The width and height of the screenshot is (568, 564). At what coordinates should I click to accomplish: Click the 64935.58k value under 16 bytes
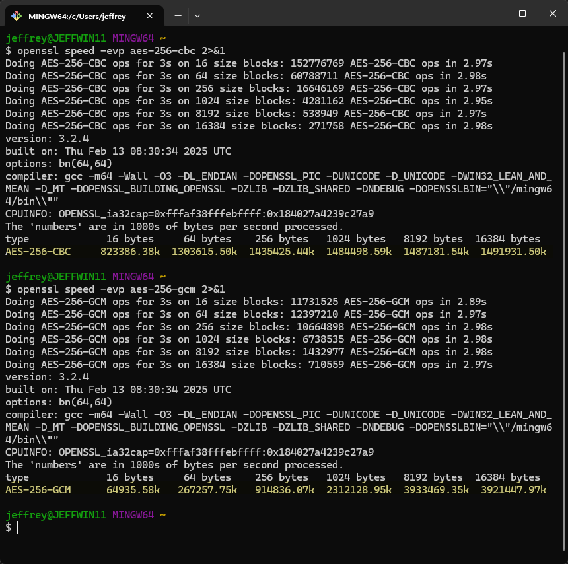coord(133,490)
